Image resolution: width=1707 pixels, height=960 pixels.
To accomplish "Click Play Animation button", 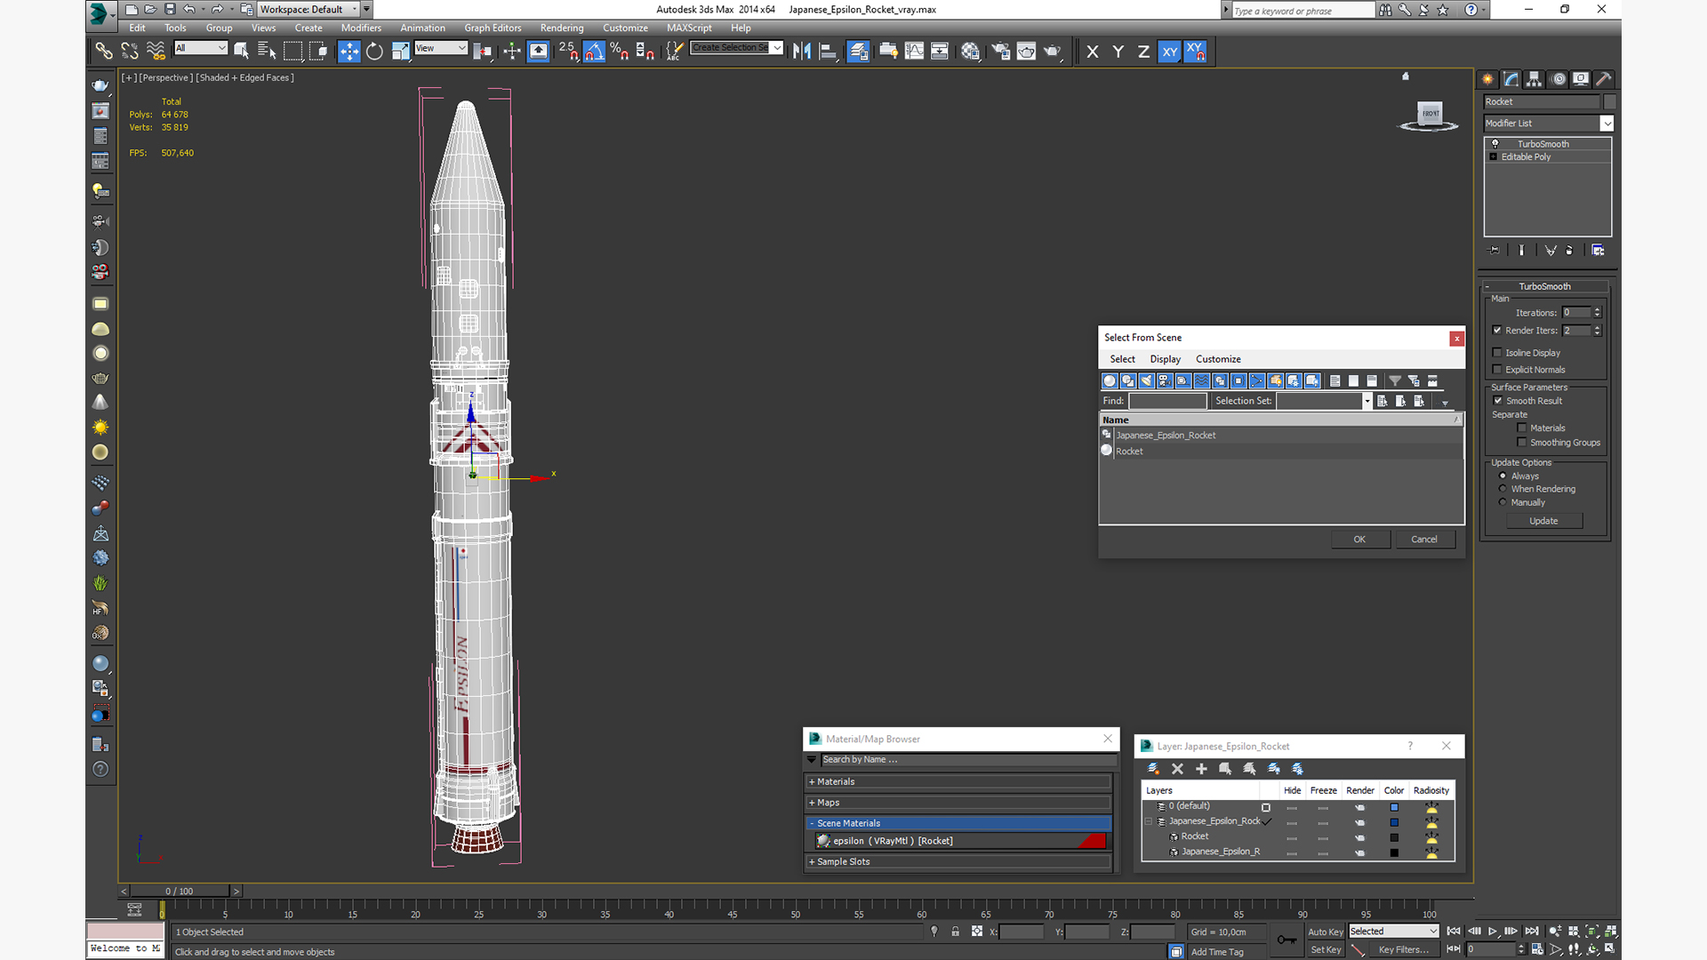I will pyautogui.click(x=1493, y=932).
